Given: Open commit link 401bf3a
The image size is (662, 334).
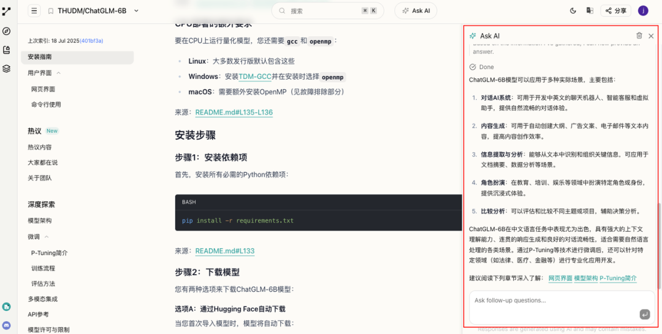Looking at the screenshot, I should [x=91, y=41].
